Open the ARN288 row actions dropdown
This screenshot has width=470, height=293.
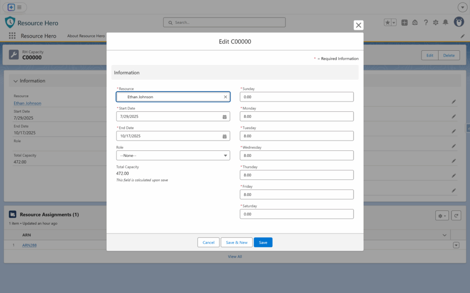point(456,245)
